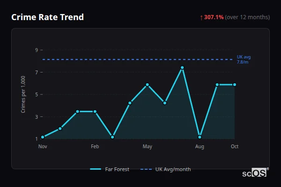
Task: Click the Feb x-axis label
Action: [95, 146]
